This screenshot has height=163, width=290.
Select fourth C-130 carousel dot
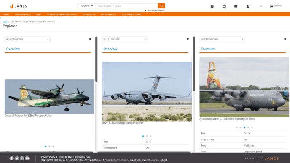click(x=248, y=128)
